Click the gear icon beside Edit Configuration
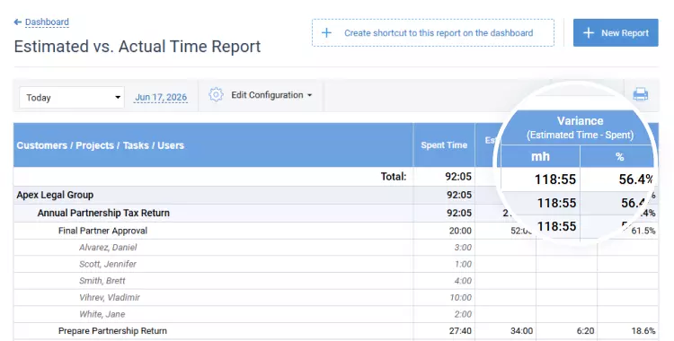 [x=216, y=95]
